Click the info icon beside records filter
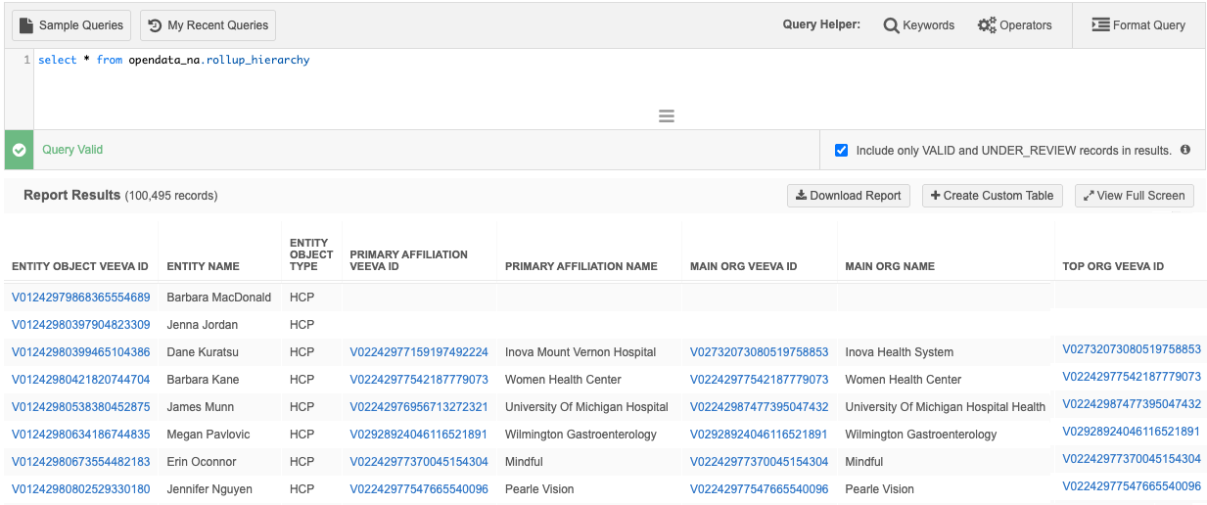Screen dimensions: 1207x505 click(1185, 151)
